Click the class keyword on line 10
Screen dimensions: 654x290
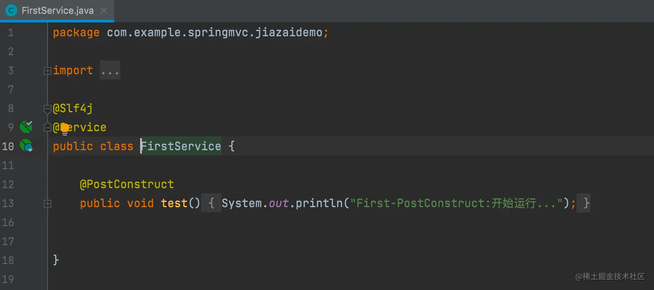117,146
